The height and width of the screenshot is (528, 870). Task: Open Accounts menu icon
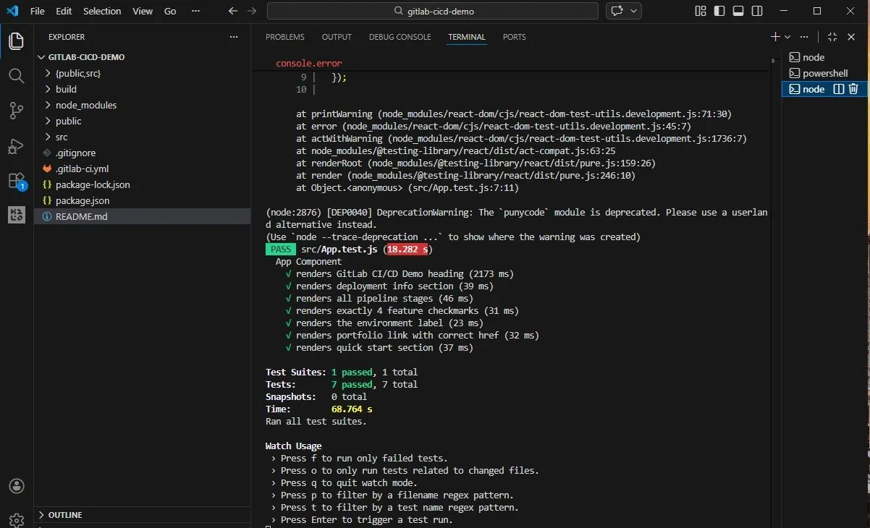[x=16, y=486]
